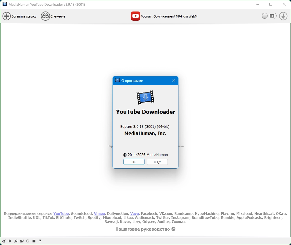Maximize the MediaHuman YouTube Downloader window
Screen dimensions: 291x245
(271, 4)
